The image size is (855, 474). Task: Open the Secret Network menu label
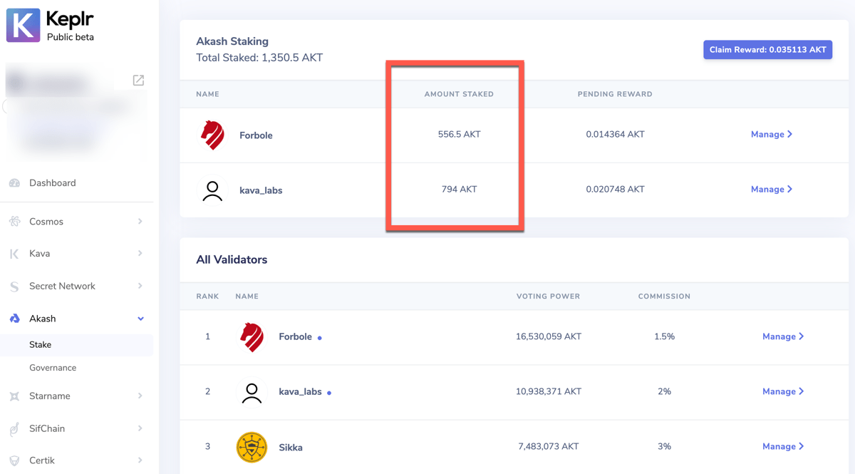(x=62, y=286)
